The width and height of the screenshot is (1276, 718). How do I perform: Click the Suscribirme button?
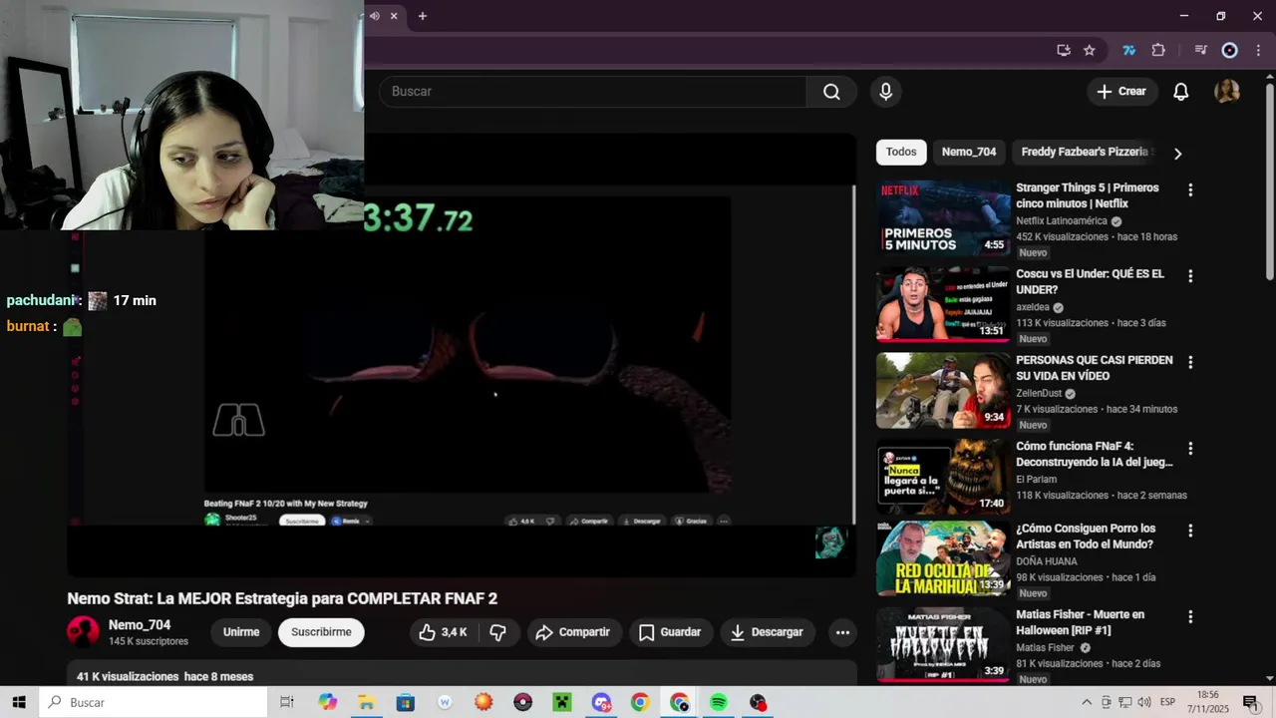[321, 632]
